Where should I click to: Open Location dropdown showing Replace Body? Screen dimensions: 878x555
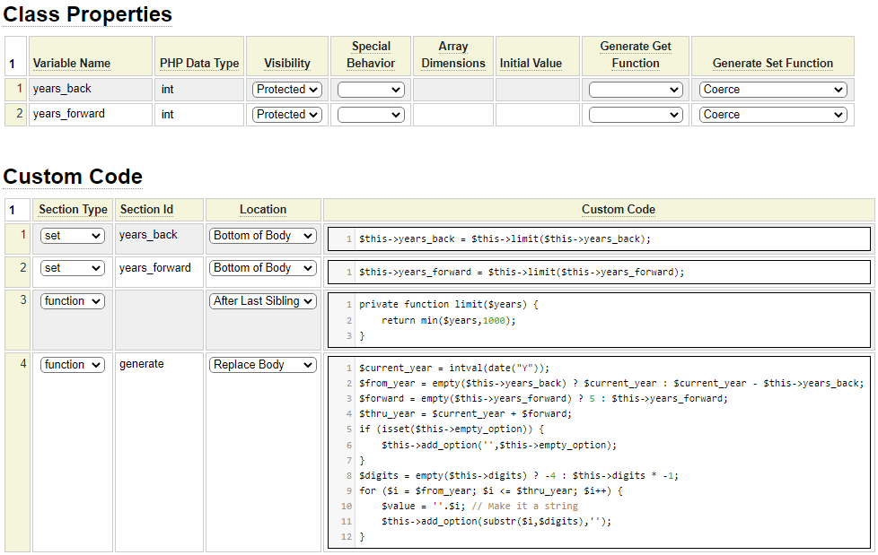[x=263, y=365]
